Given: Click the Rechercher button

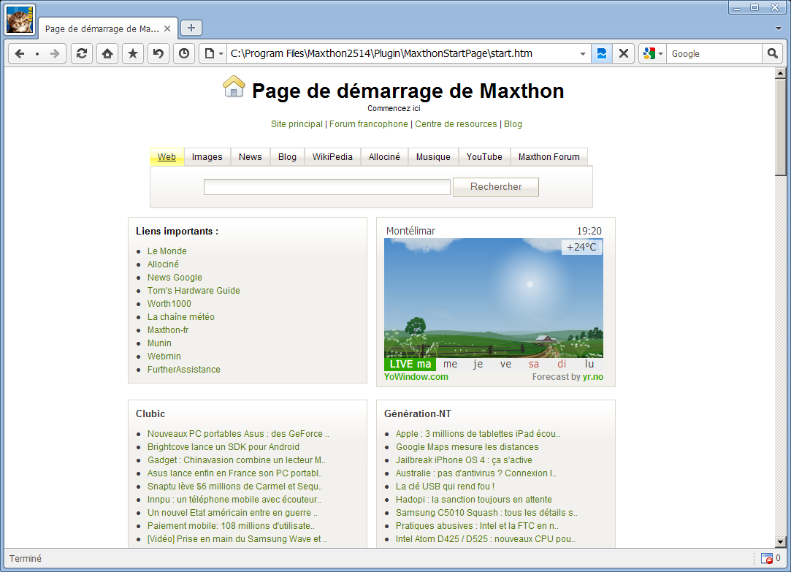Looking at the screenshot, I should 496,186.
